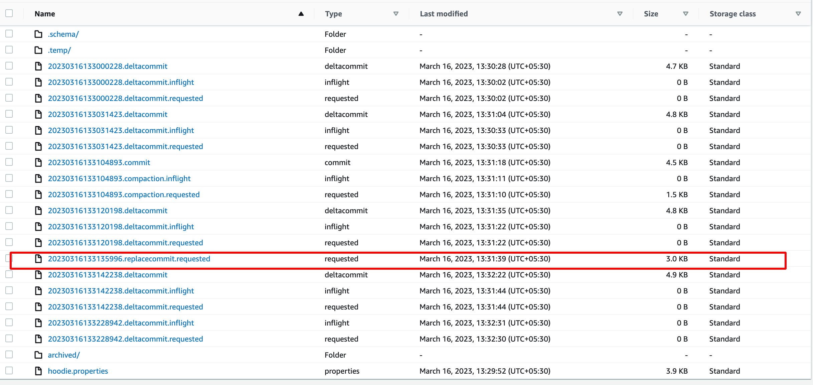This screenshot has width=813, height=385.
Task: Open the 20230316133228942.deltacommit.inflight file link
Action: [x=121, y=323]
